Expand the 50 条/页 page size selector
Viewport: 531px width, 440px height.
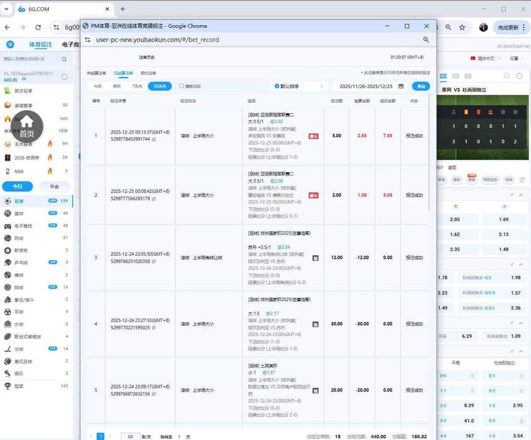pyautogui.click(x=130, y=436)
